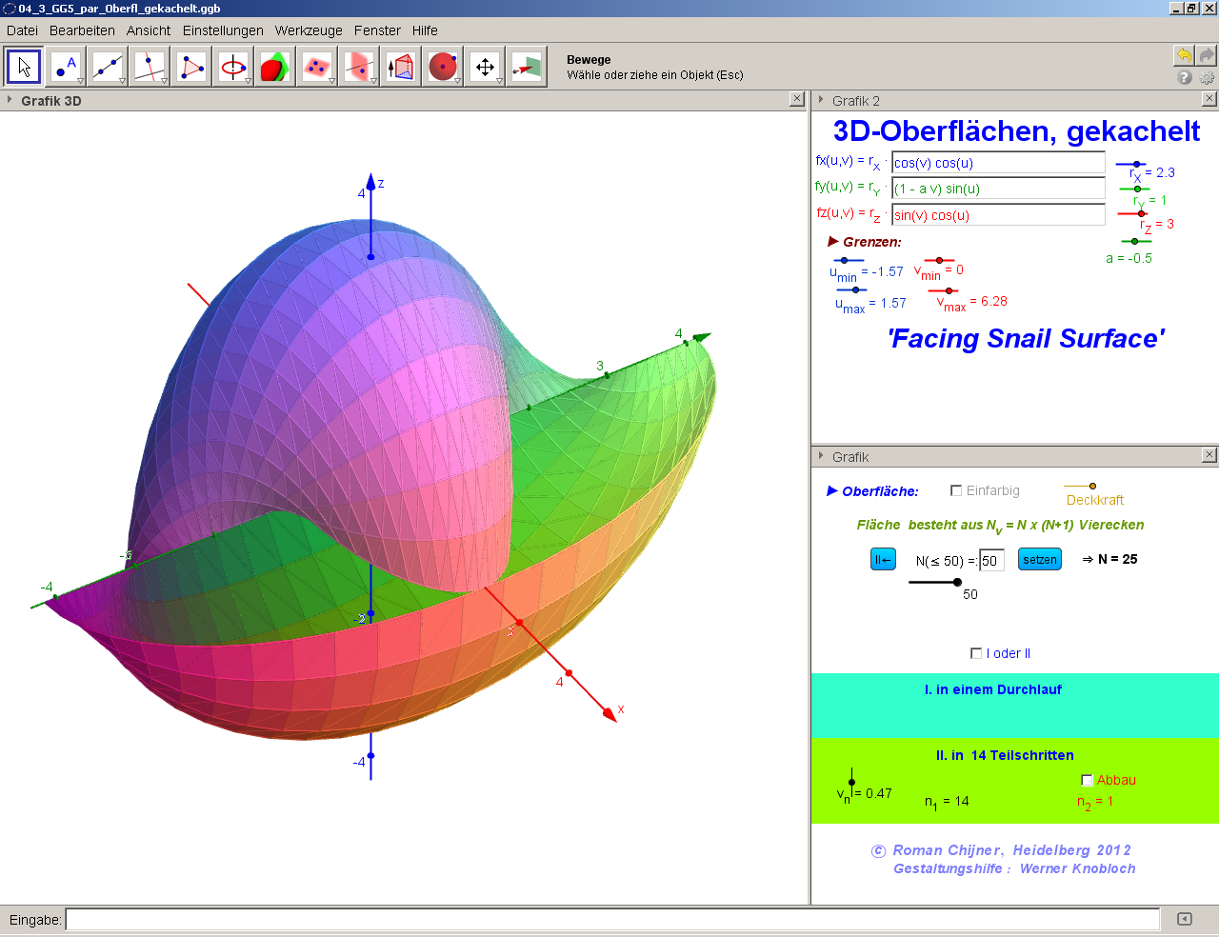1219x937 pixels.
Task: Collapse the Grafik 3D panel arrow
Action: pos(10,100)
